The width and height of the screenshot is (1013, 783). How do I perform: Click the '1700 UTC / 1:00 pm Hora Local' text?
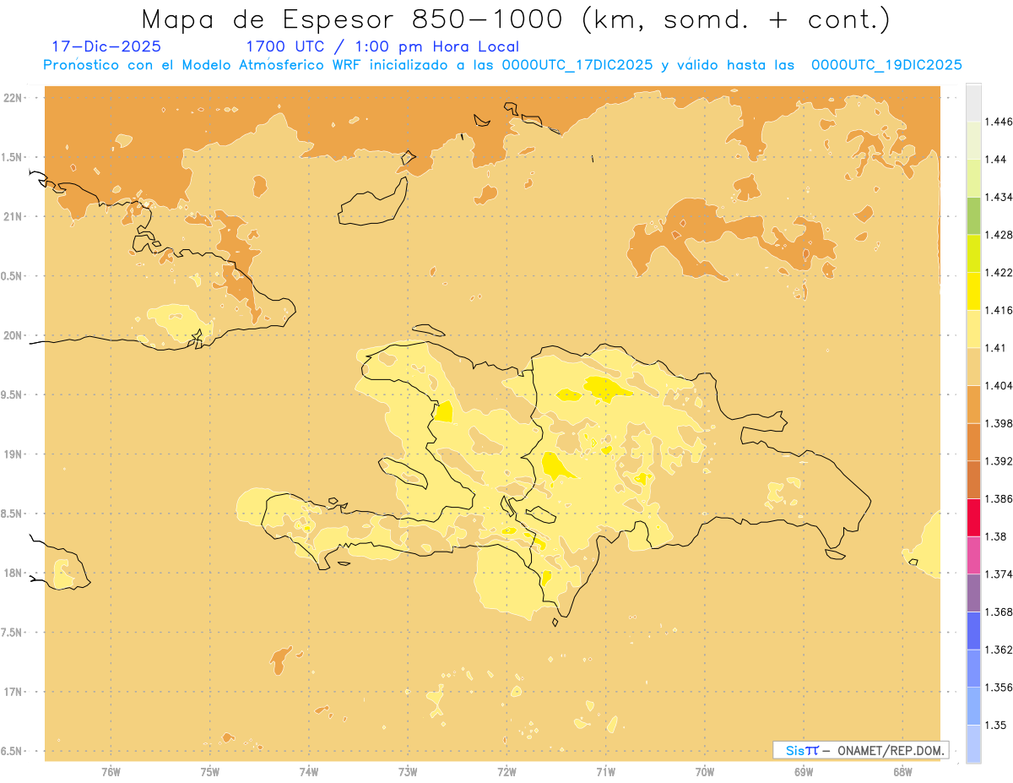tap(382, 46)
